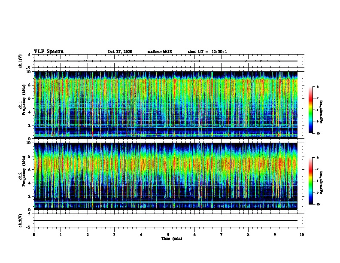
Task: Click the -10 label on ch.2 color bar
Action: point(317,204)
